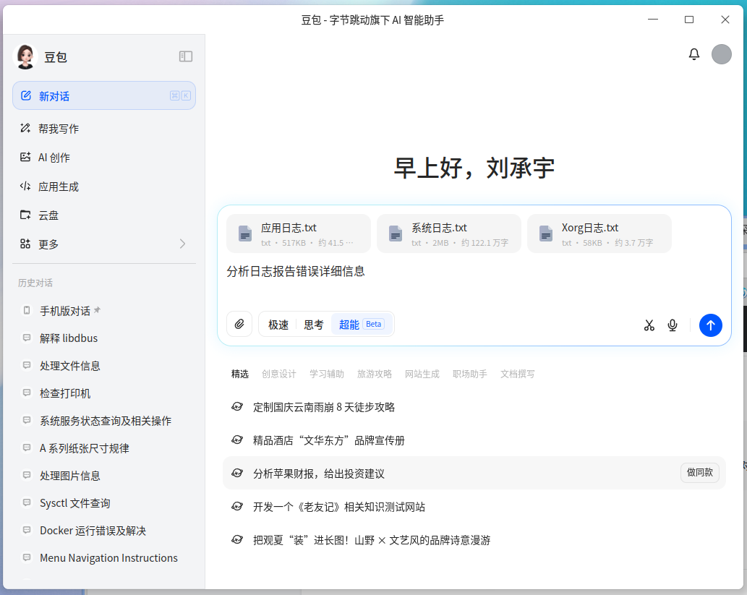Click the pin icon after 手机版对话
Screen dimensions: 747x595
tap(97, 310)
